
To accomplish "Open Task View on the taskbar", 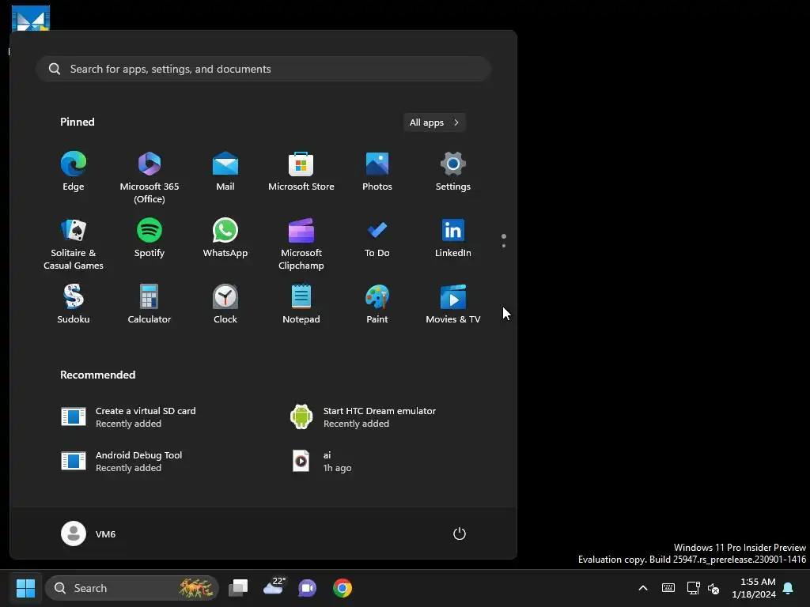I will (x=238, y=588).
